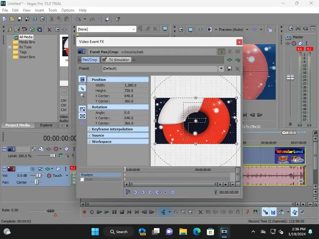Expand the Keyframe interpolation section
Screen dimensions: 319x239
tap(90, 129)
